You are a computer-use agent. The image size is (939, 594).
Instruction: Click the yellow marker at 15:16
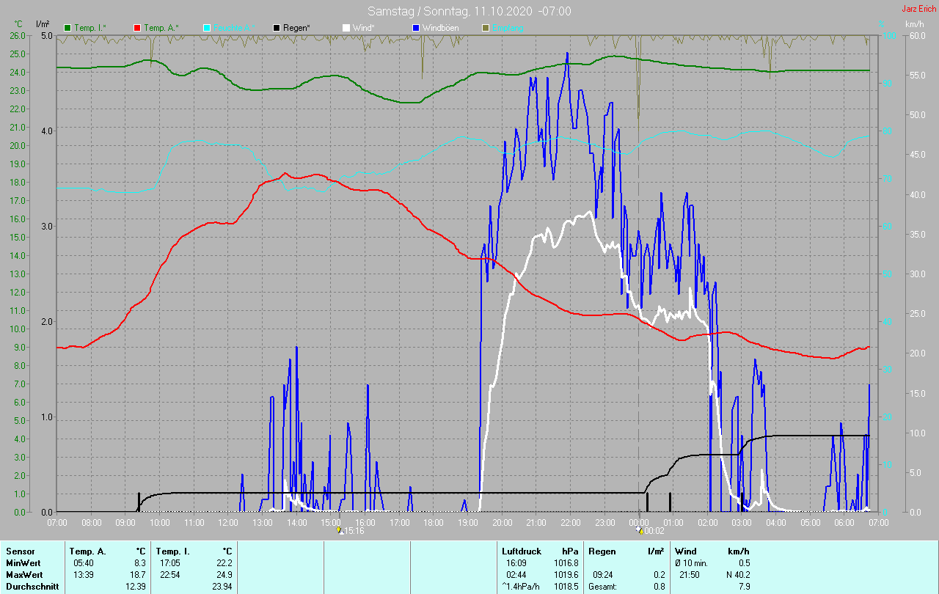coord(339,530)
